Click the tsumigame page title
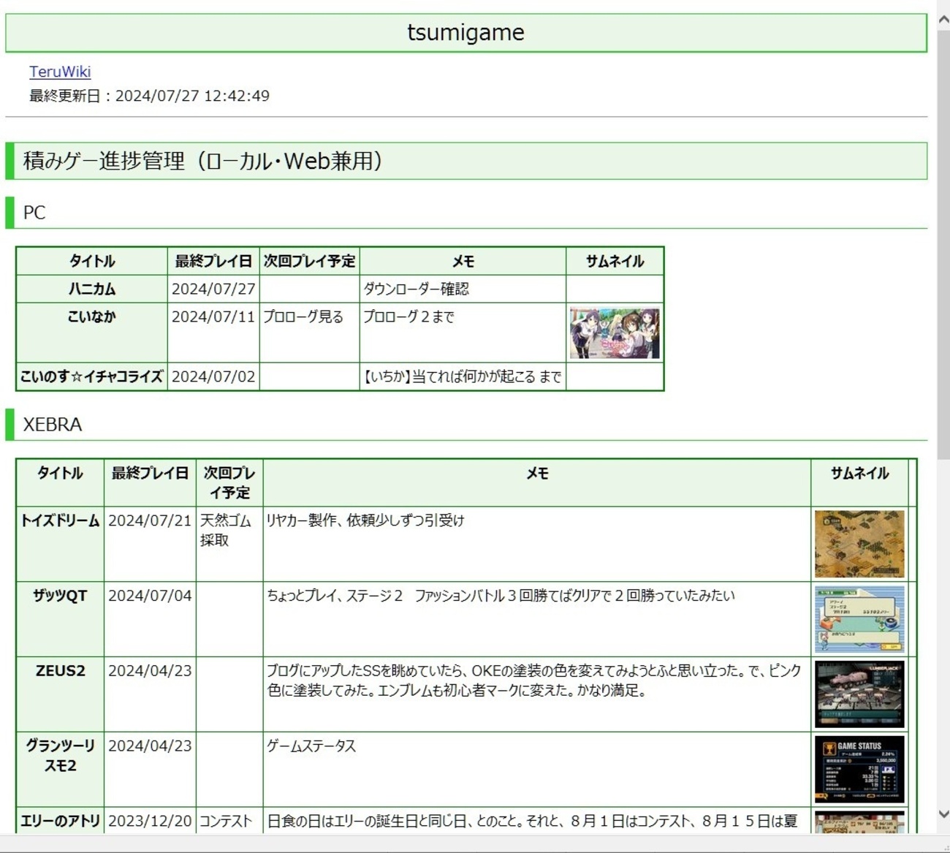 point(465,33)
